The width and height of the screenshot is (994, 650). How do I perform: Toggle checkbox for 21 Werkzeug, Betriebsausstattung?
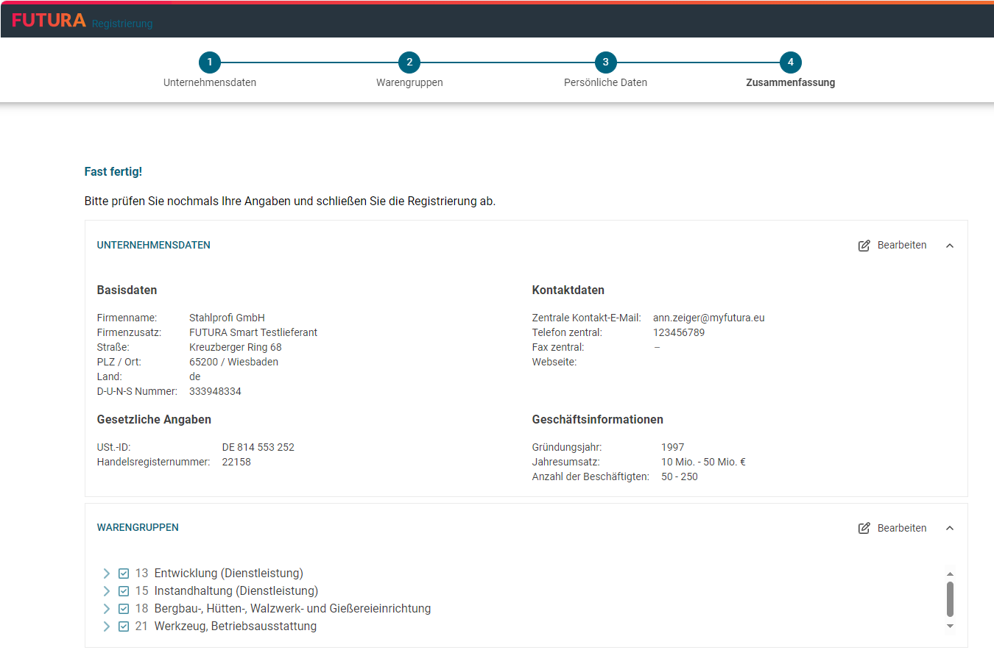[124, 626]
